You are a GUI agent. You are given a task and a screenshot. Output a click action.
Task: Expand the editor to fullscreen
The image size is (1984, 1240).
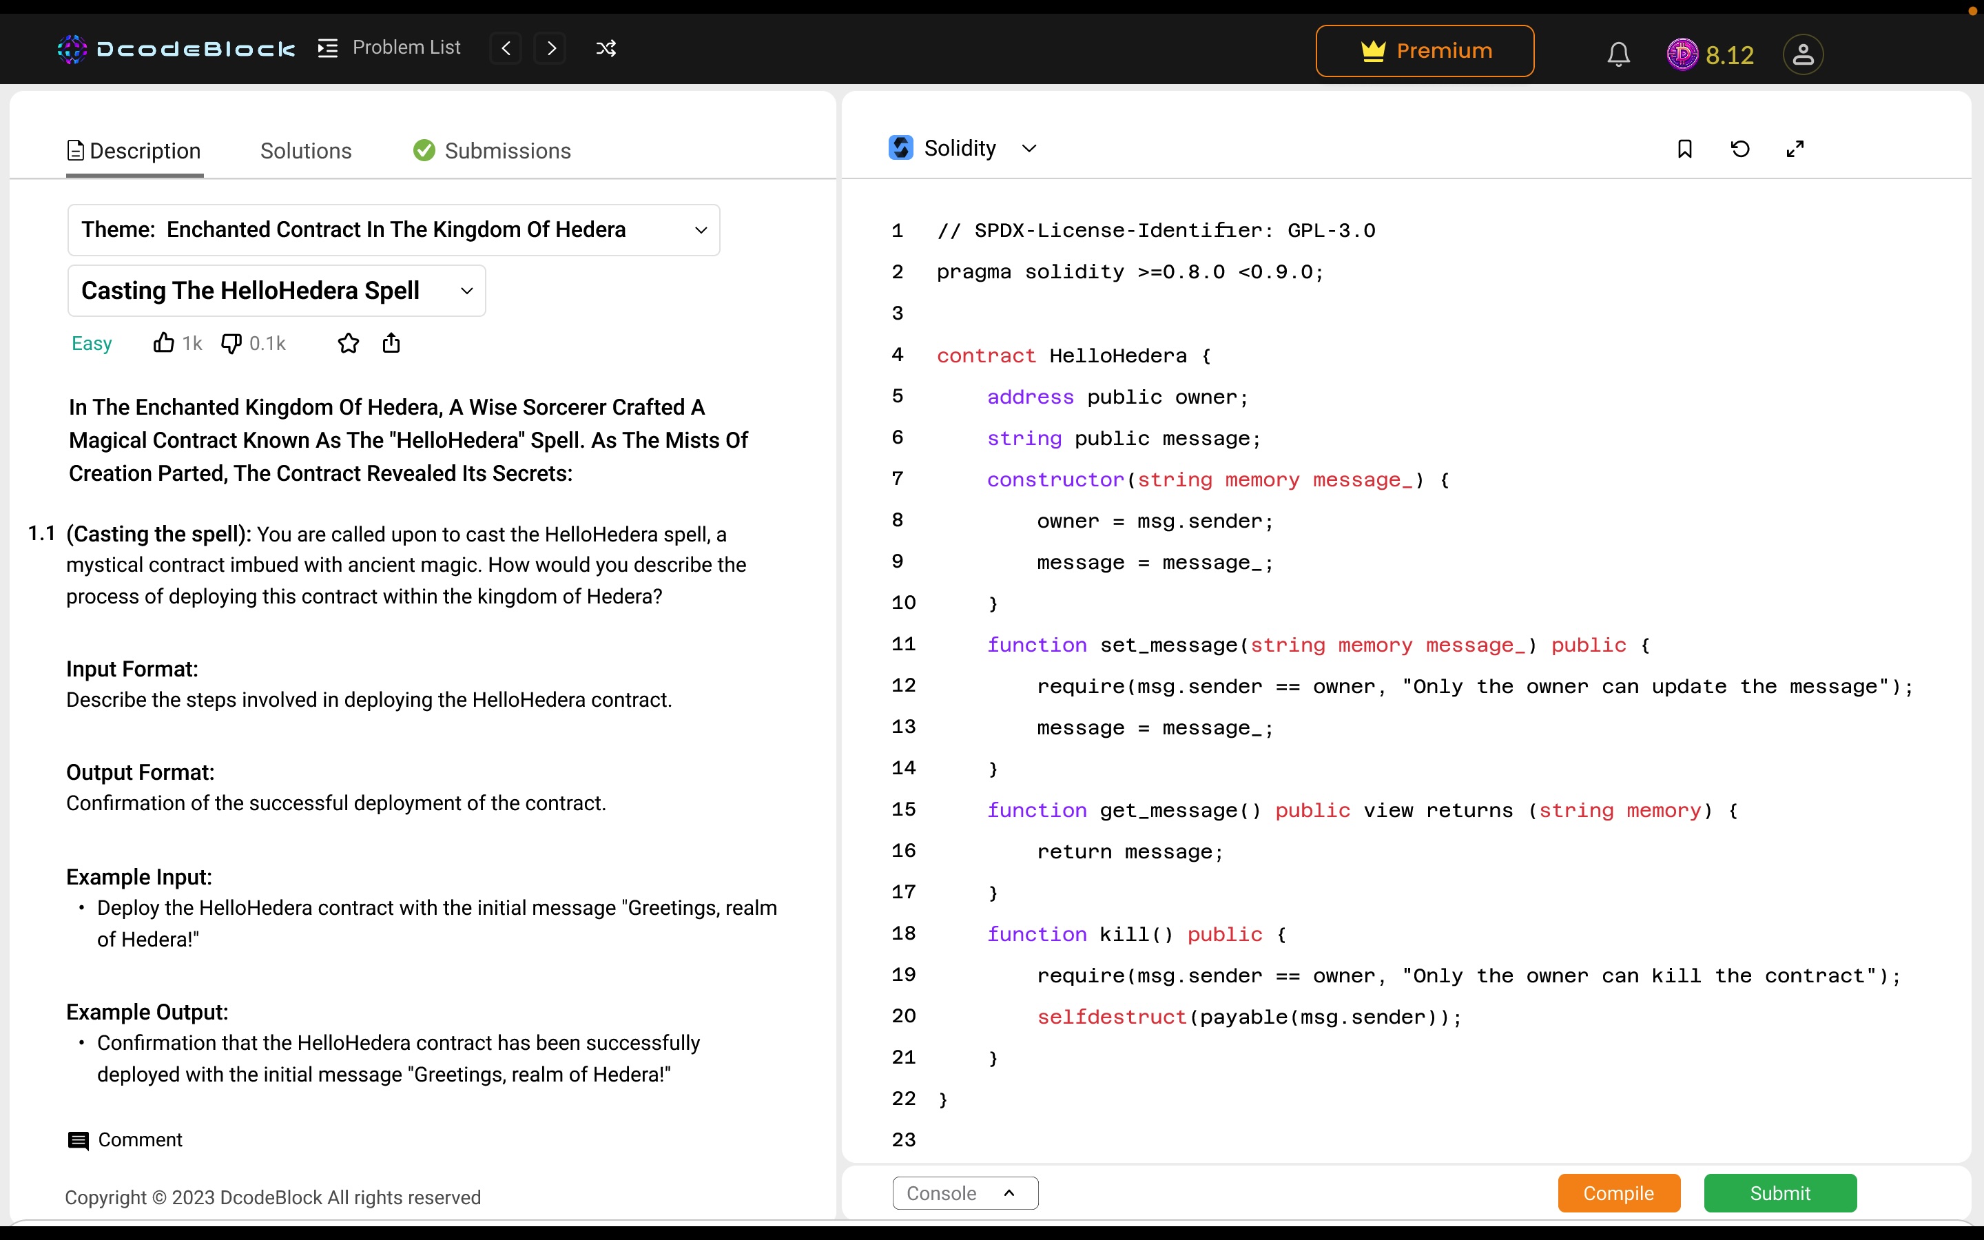coord(1795,149)
